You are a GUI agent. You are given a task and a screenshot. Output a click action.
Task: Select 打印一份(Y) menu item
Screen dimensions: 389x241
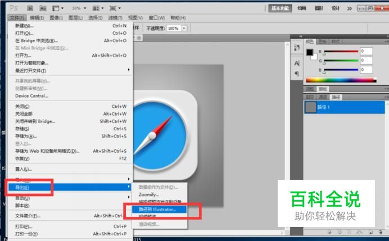[x=71, y=234]
